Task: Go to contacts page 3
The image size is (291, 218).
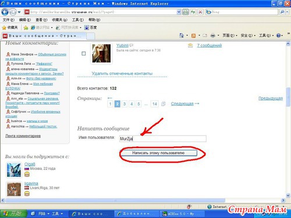Action: [x=125, y=104]
